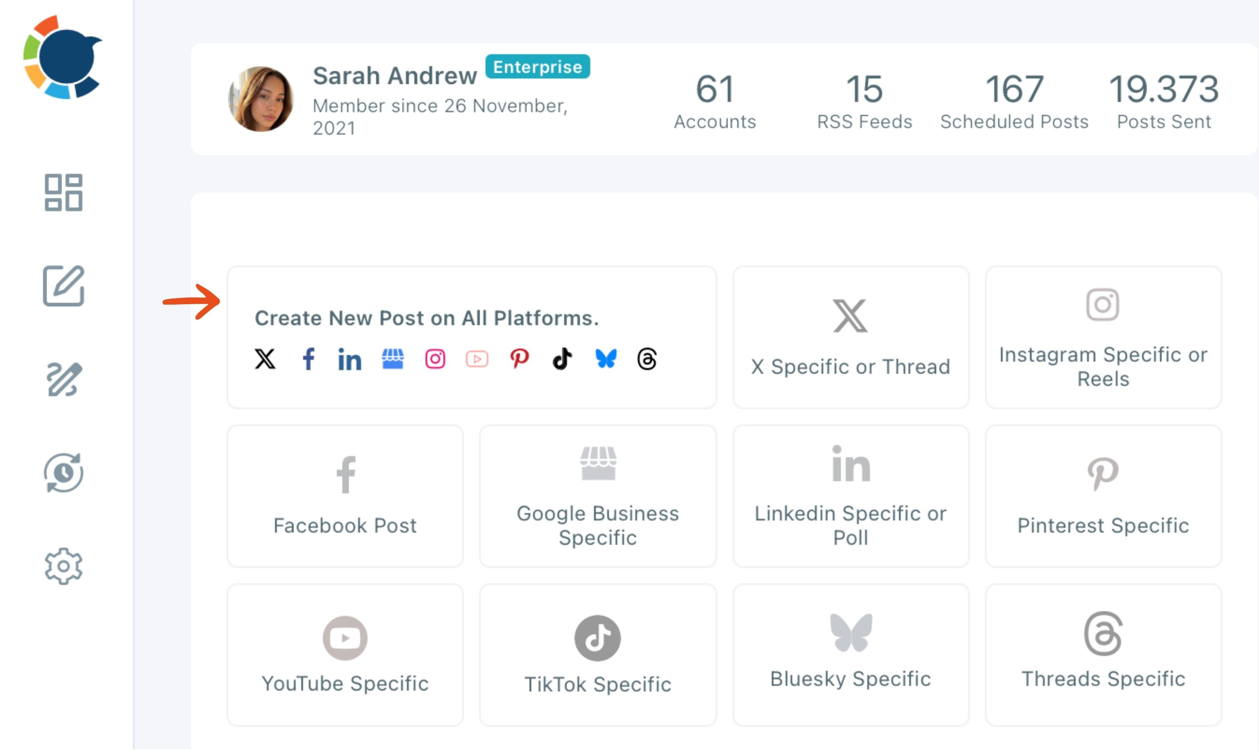Click the 15 RSS Feeds stat
Viewport: 1259px width, 750px height.
(865, 101)
